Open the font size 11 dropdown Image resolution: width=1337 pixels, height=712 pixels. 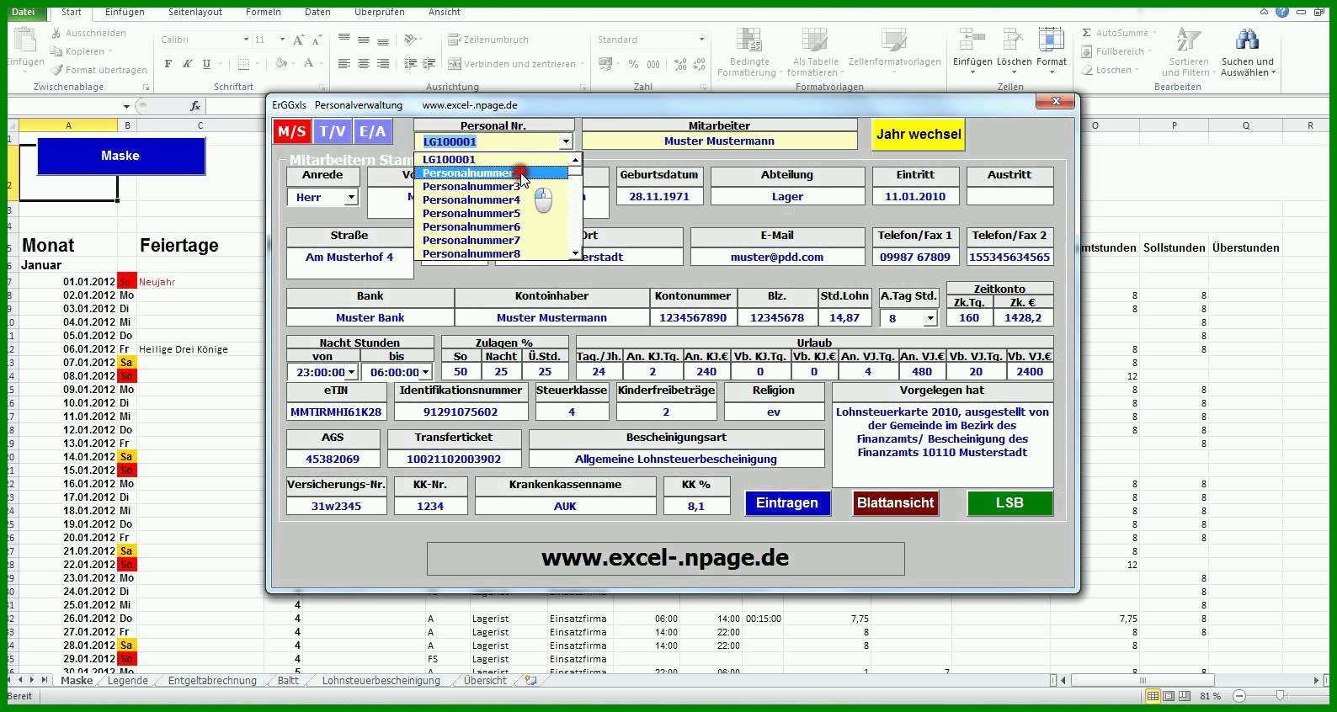(x=281, y=40)
